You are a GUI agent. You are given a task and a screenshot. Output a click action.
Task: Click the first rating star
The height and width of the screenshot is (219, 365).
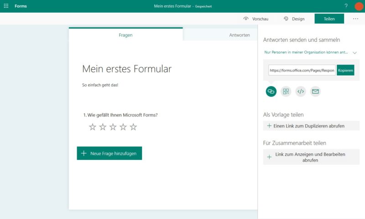[93, 127]
